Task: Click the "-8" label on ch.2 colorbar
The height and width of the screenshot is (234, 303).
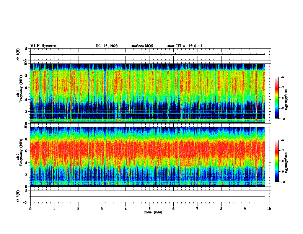Action: click(x=282, y=161)
